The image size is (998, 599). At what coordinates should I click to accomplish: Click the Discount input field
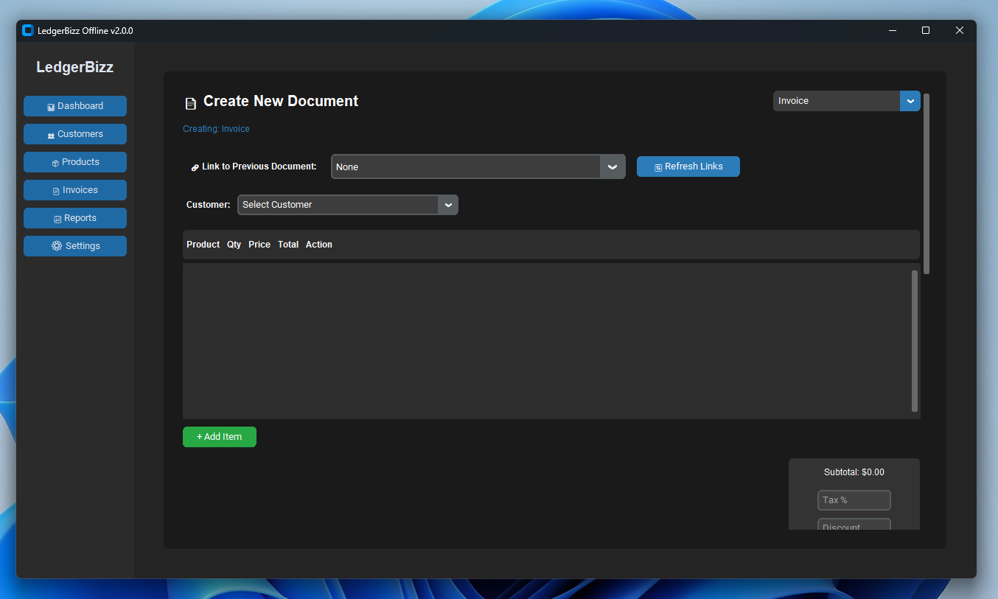click(x=854, y=525)
